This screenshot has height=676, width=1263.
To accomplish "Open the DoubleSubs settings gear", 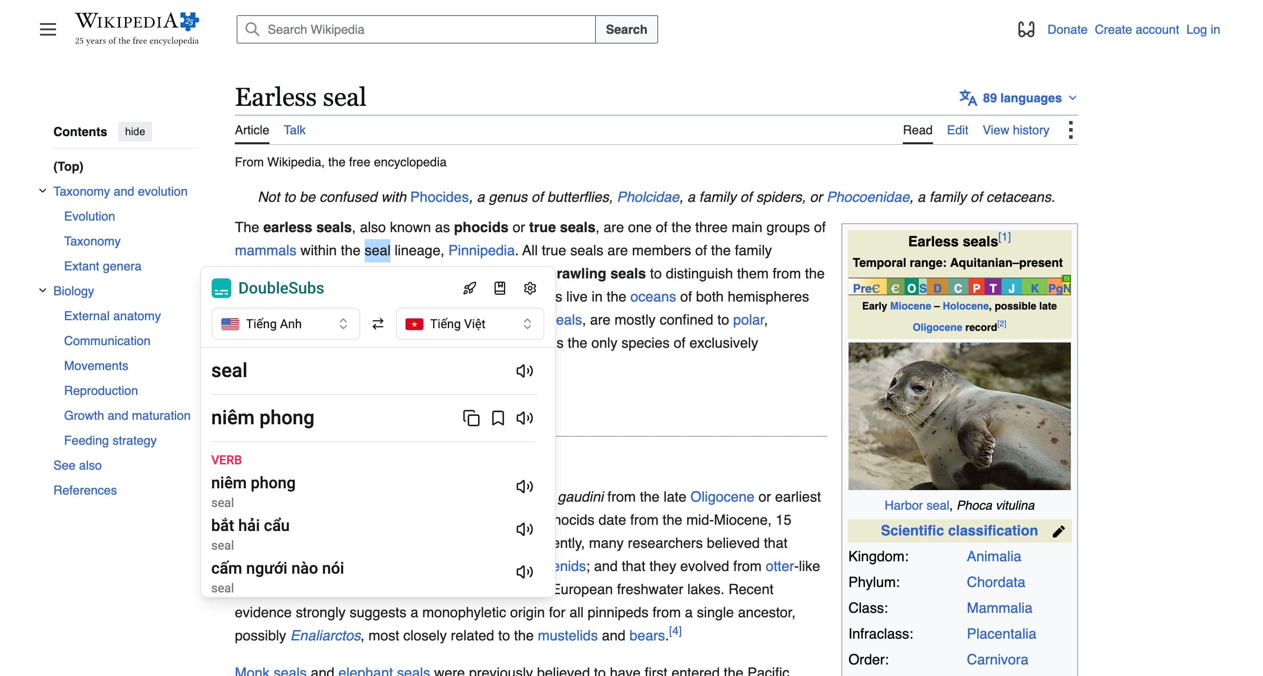I will pyautogui.click(x=530, y=288).
